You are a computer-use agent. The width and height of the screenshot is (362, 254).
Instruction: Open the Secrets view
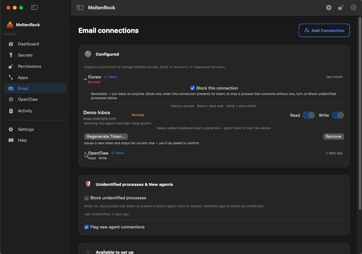tap(35, 55)
